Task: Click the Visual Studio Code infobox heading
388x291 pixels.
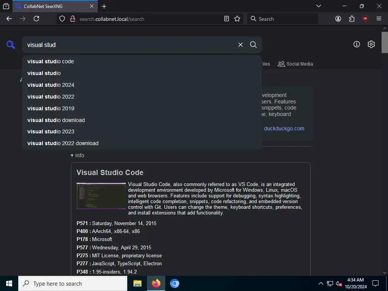Action: pyautogui.click(x=110, y=172)
